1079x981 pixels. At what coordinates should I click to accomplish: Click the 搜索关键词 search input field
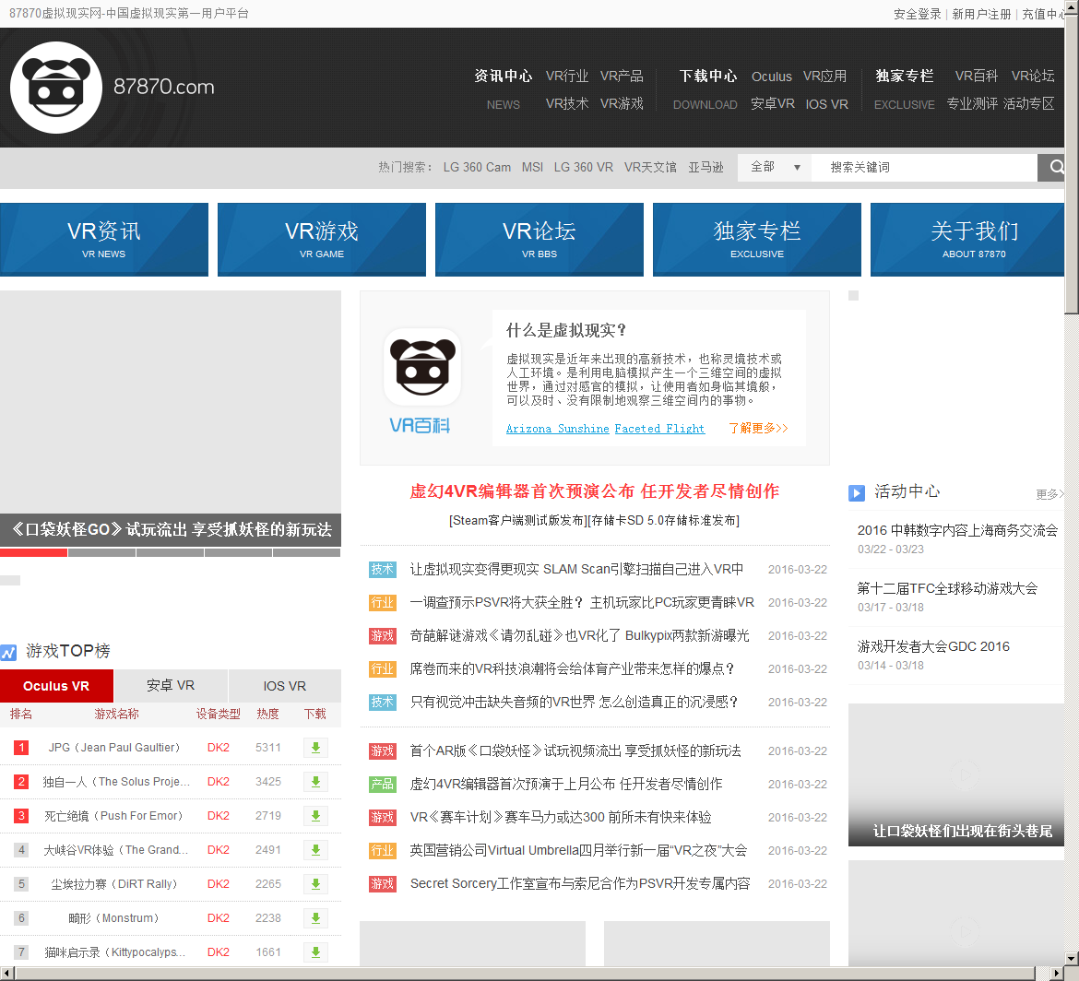pyautogui.click(x=924, y=167)
